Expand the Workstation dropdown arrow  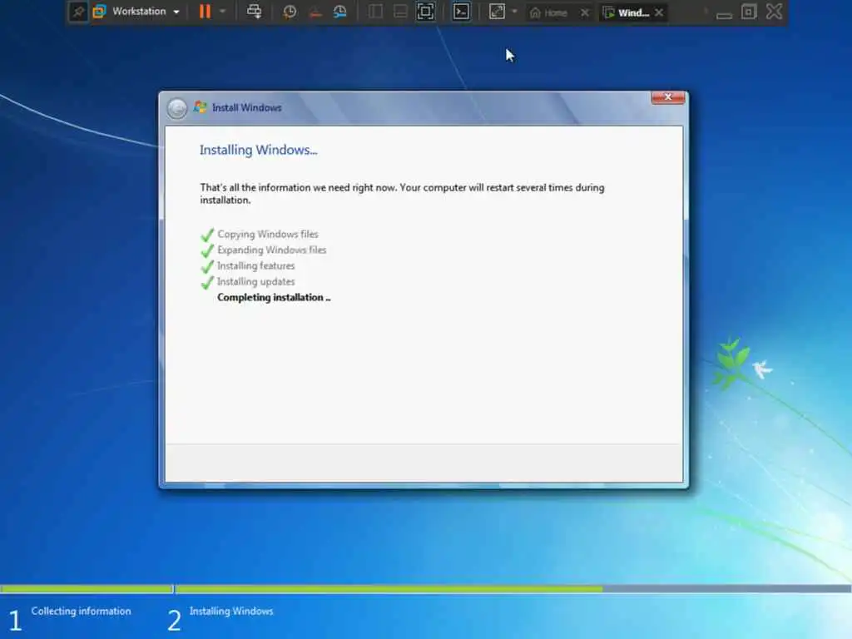(x=176, y=12)
